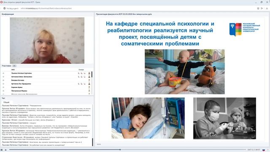
Task: Sort participants by the ФИО column header
Action: click(x=13, y=70)
